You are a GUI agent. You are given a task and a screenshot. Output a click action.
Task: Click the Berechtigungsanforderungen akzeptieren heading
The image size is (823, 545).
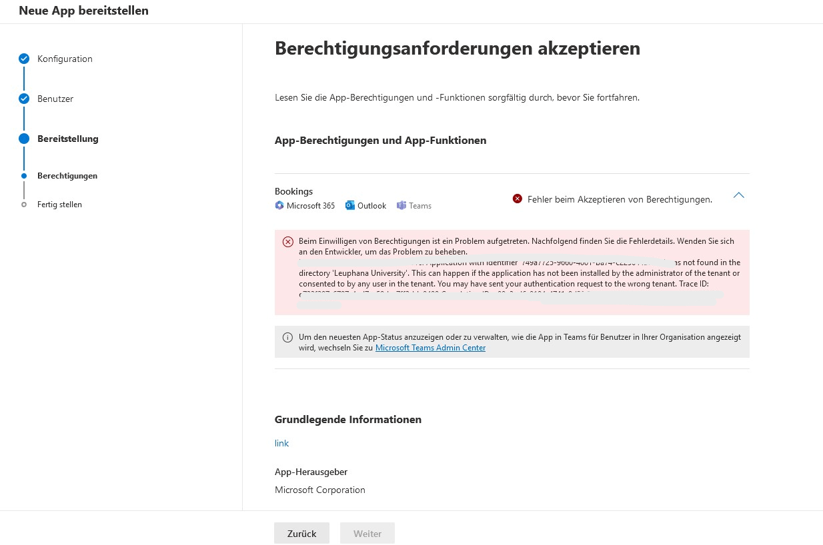(458, 48)
